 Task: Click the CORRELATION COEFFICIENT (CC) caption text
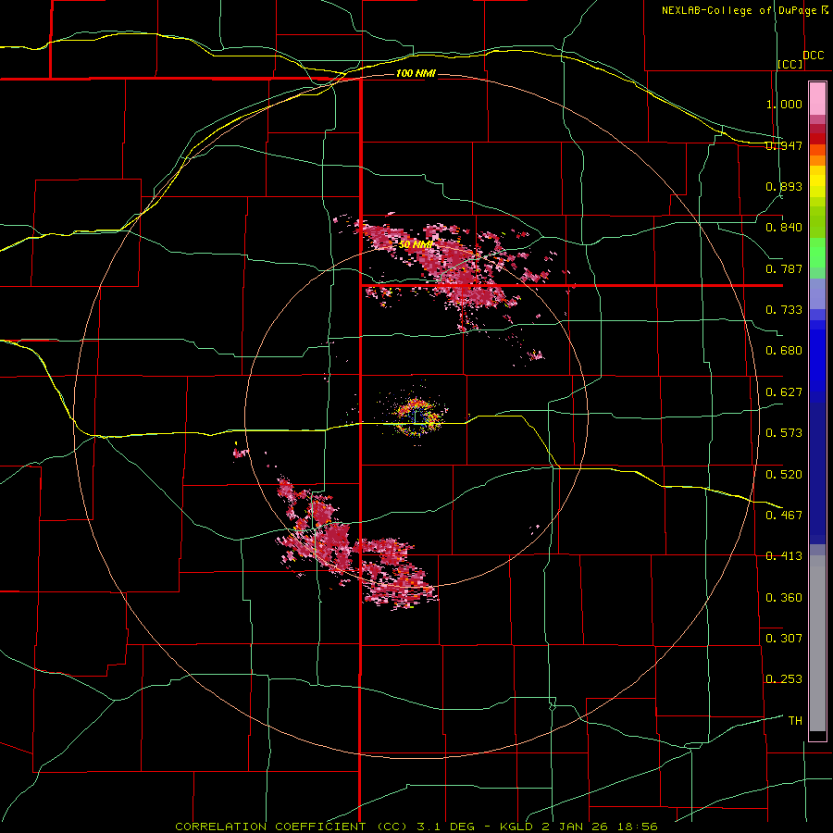click(x=292, y=827)
